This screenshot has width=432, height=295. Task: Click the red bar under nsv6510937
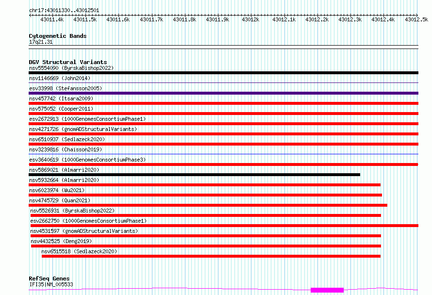(223, 144)
